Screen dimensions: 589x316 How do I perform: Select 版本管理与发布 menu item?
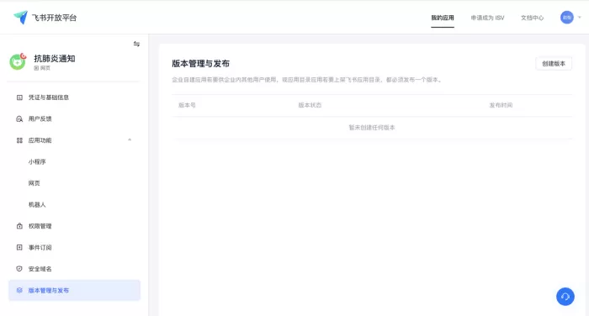(74, 290)
